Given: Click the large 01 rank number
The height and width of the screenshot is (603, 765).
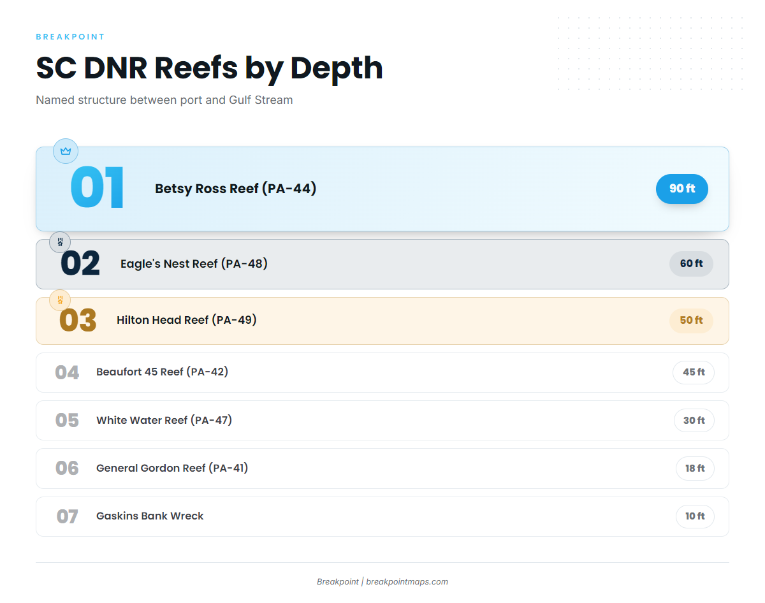Looking at the screenshot, I should 97,189.
